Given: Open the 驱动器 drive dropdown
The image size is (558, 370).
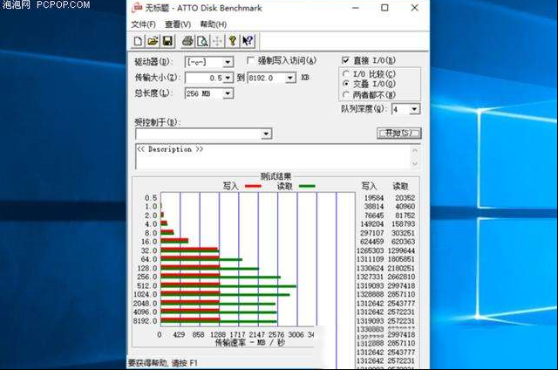Looking at the screenshot, I should (x=228, y=62).
